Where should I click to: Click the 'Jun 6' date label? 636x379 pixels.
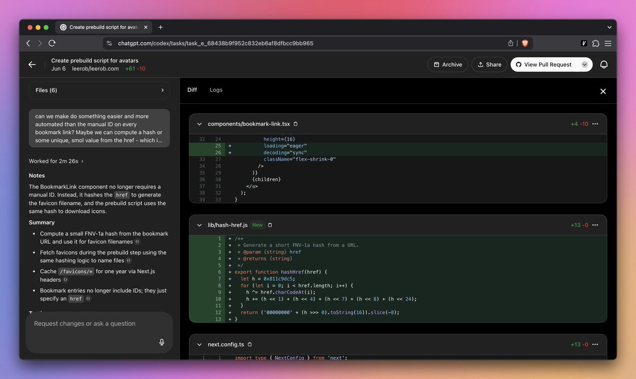coord(58,69)
